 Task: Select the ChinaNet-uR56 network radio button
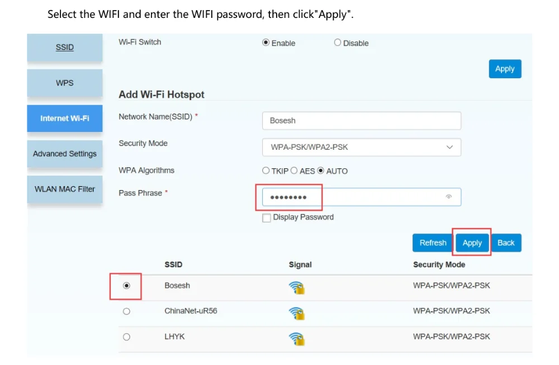click(126, 311)
